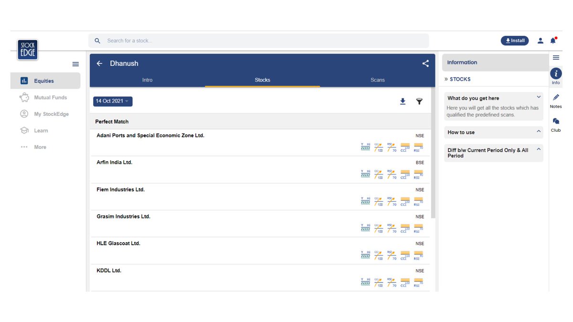Click the StockEdge logo

pyautogui.click(x=28, y=50)
